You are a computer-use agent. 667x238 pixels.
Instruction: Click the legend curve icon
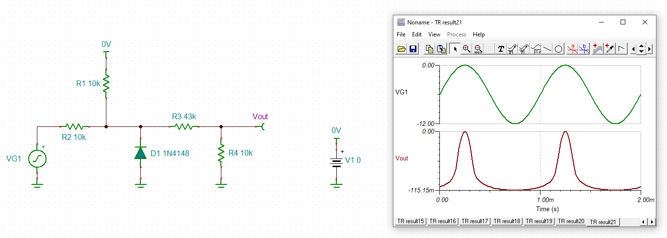click(536, 49)
